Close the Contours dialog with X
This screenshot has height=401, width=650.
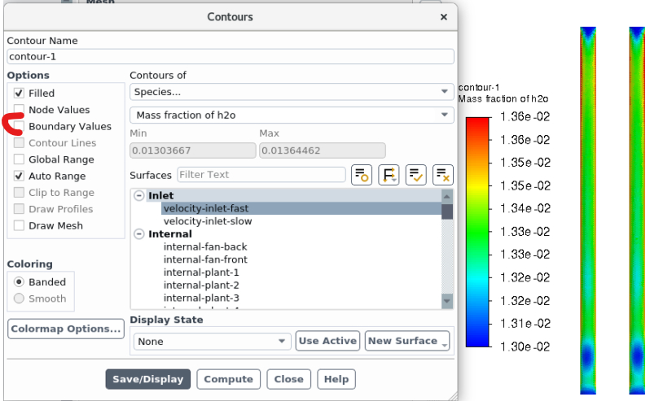point(443,16)
